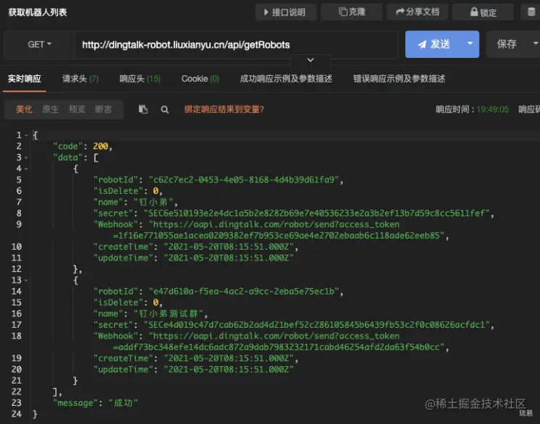
Task: Select 预览 preview view mode
Action: click(x=77, y=109)
